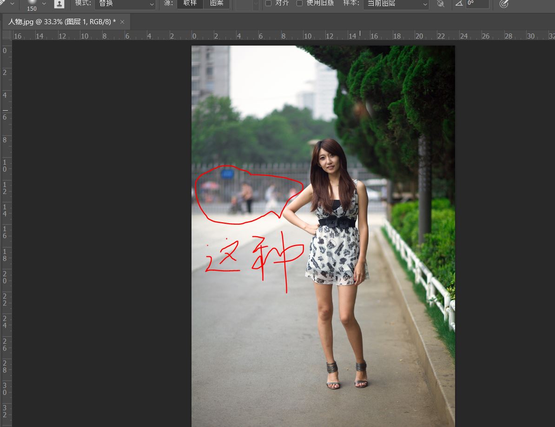555x427 pixels.
Task: Enable the 使用旧版 checkbox
Action: (x=299, y=3)
